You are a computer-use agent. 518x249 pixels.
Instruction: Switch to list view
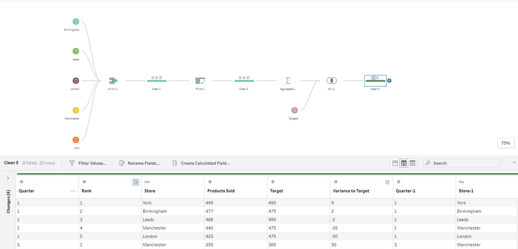[x=413, y=163]
